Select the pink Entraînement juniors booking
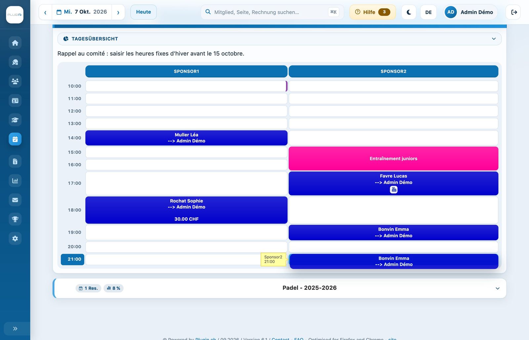The width and height of the screenshot is (529, 340). click(x=393, y=159)
